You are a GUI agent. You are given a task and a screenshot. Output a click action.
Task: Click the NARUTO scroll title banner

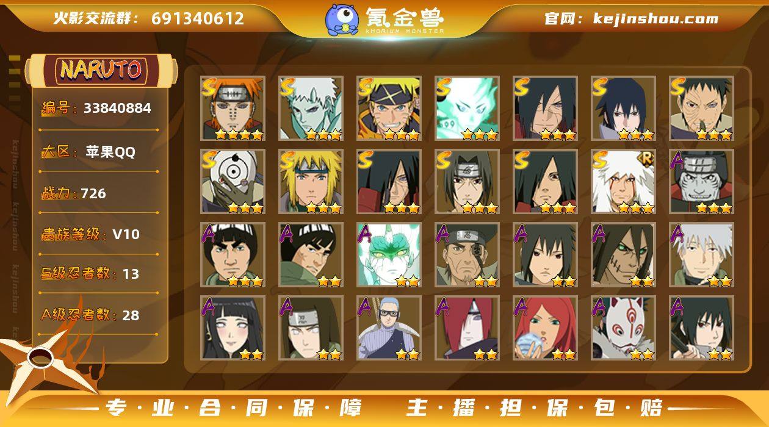coord(101,70)
